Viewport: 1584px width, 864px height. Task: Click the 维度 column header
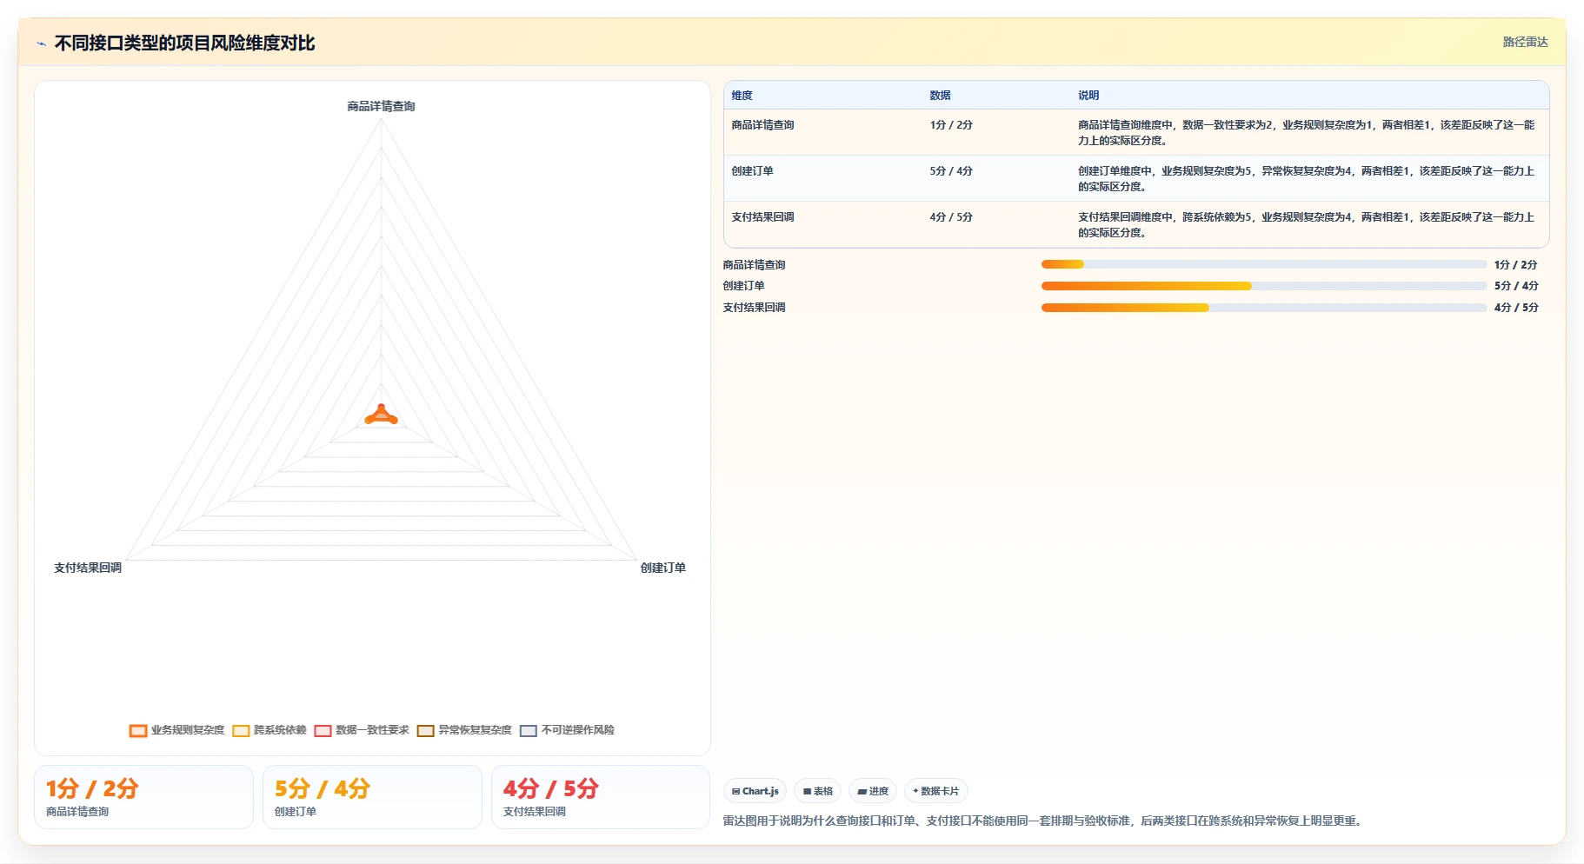pyautogui.click(x=742, y=96)
